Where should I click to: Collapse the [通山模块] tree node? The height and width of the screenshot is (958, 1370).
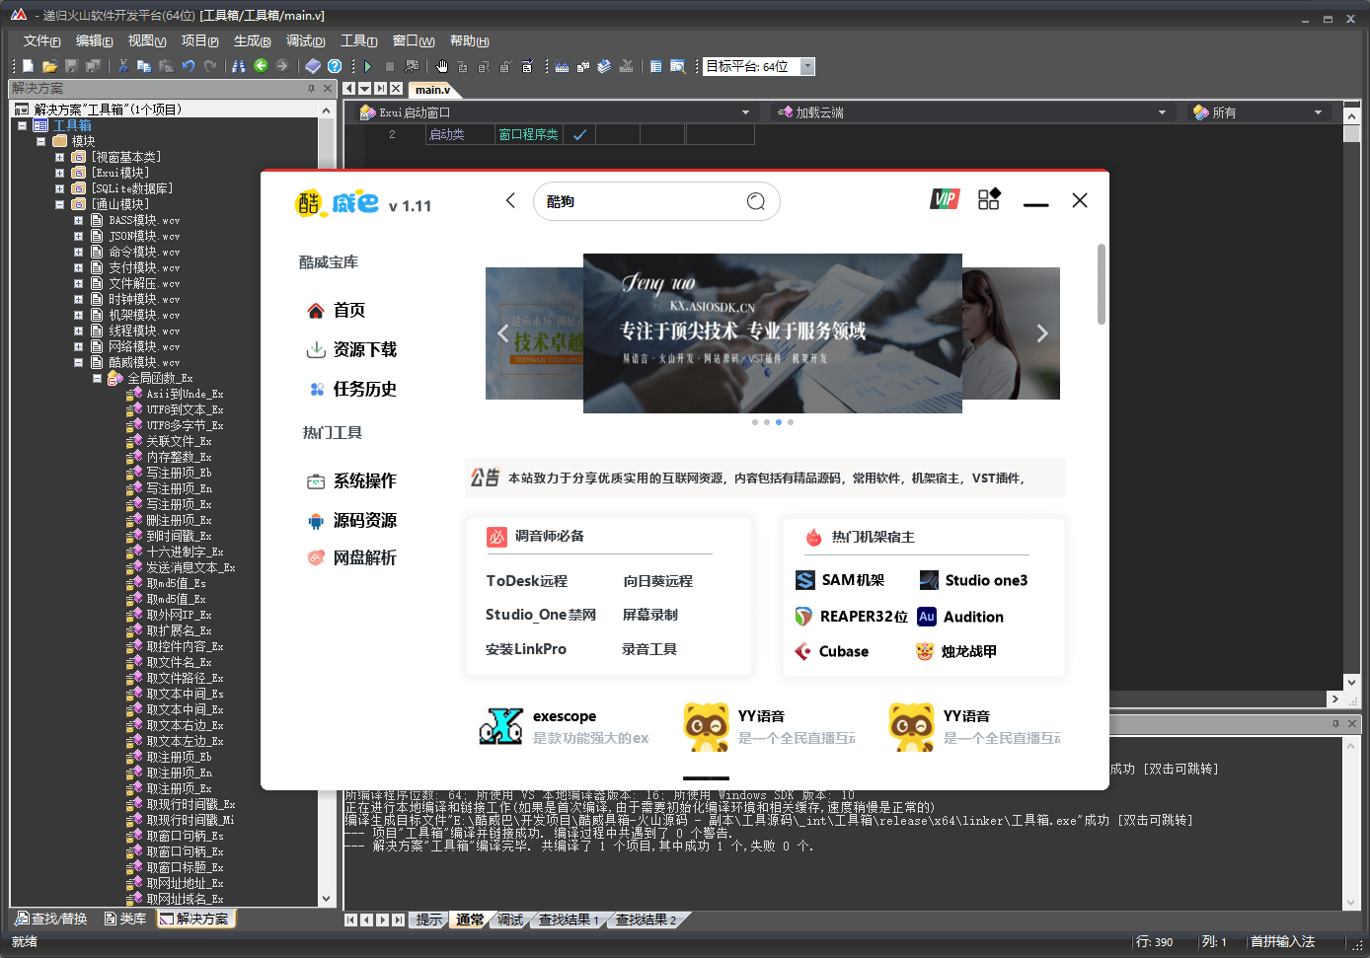(59, 204)
